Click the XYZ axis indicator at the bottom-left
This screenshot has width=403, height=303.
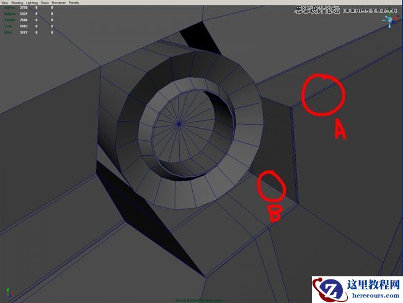pos(10,293)
